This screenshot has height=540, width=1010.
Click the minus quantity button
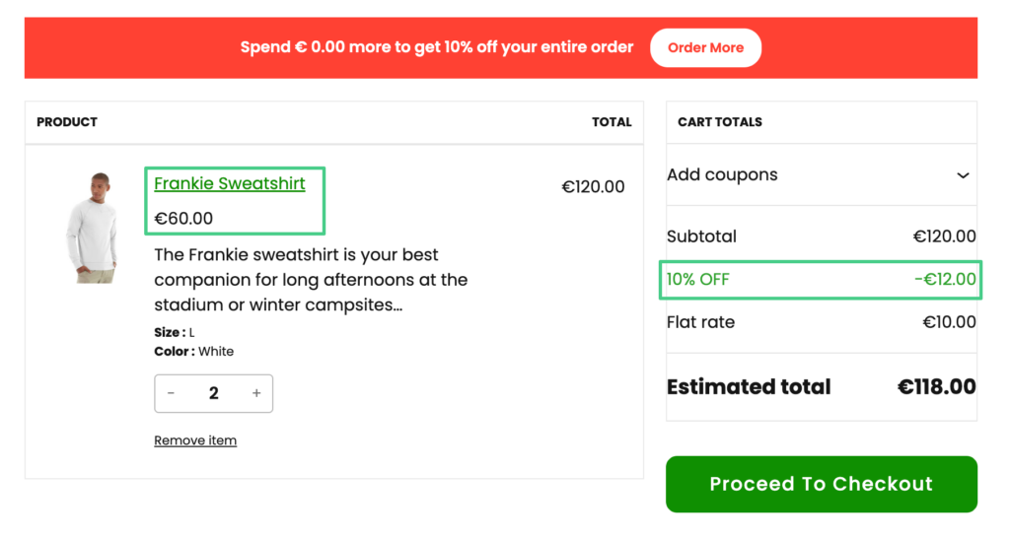(171, 393)
